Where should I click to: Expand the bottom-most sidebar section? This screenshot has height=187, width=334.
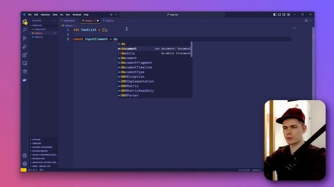(x=43, y=166)
